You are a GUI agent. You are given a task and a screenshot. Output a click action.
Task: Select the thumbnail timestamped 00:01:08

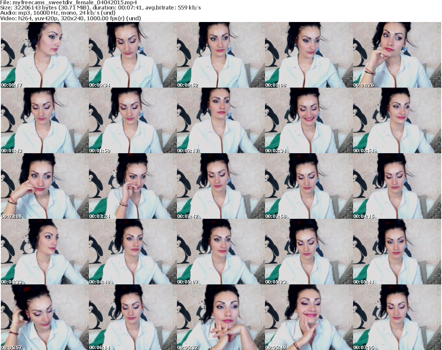tap(309, 55)
